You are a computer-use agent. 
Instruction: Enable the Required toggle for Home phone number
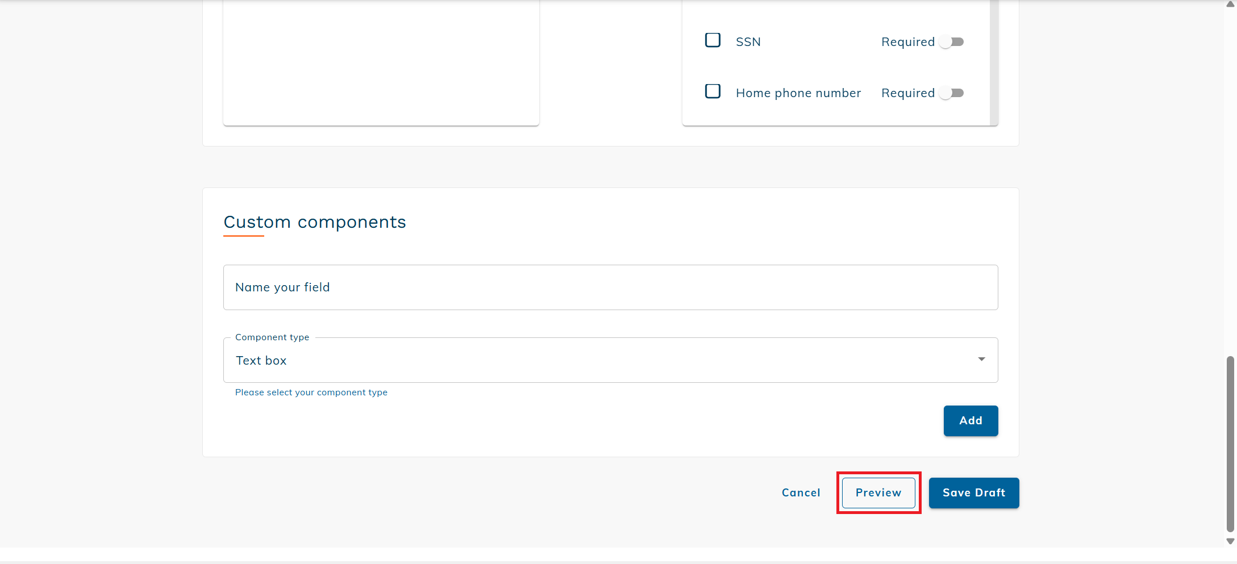click(952, 93)
